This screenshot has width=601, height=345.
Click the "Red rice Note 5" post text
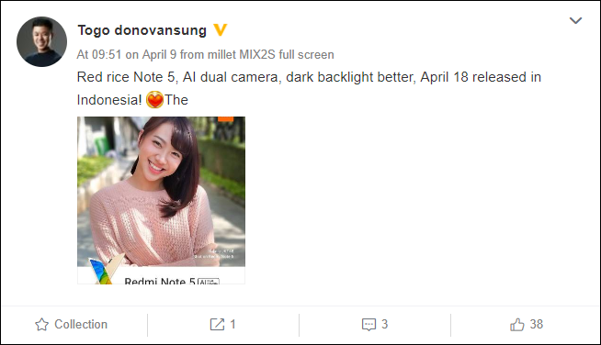(x=126, y=77)
